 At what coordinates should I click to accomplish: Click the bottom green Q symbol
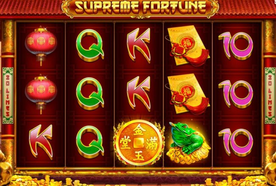coord(90,142)
